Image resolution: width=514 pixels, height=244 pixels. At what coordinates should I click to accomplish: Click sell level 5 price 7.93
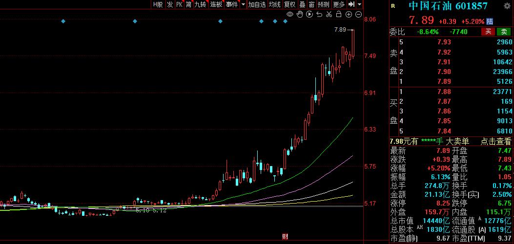444,42
